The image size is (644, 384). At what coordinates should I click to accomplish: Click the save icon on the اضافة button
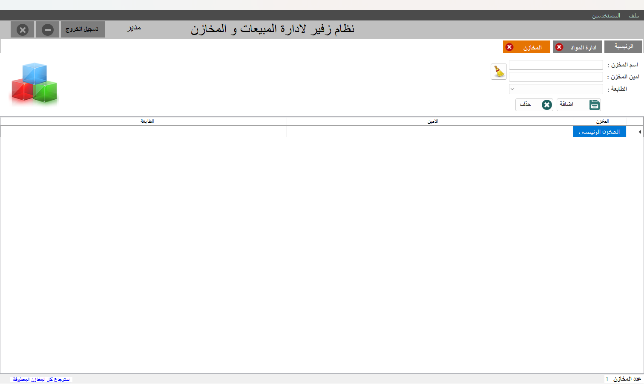click(595, 105)
